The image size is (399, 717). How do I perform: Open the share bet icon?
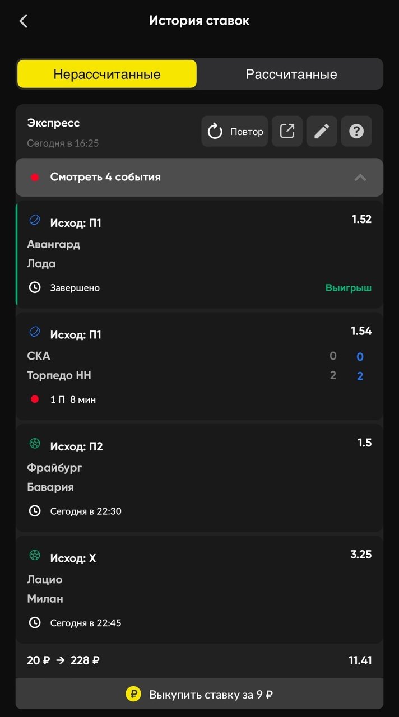tap(287, 132)
